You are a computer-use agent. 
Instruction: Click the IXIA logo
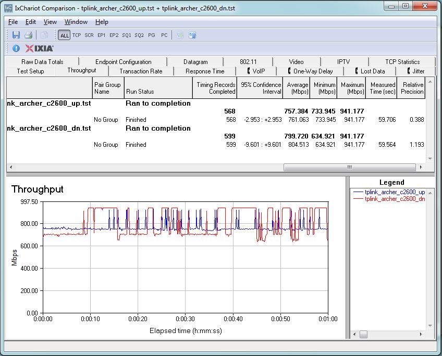pos(39,48)
